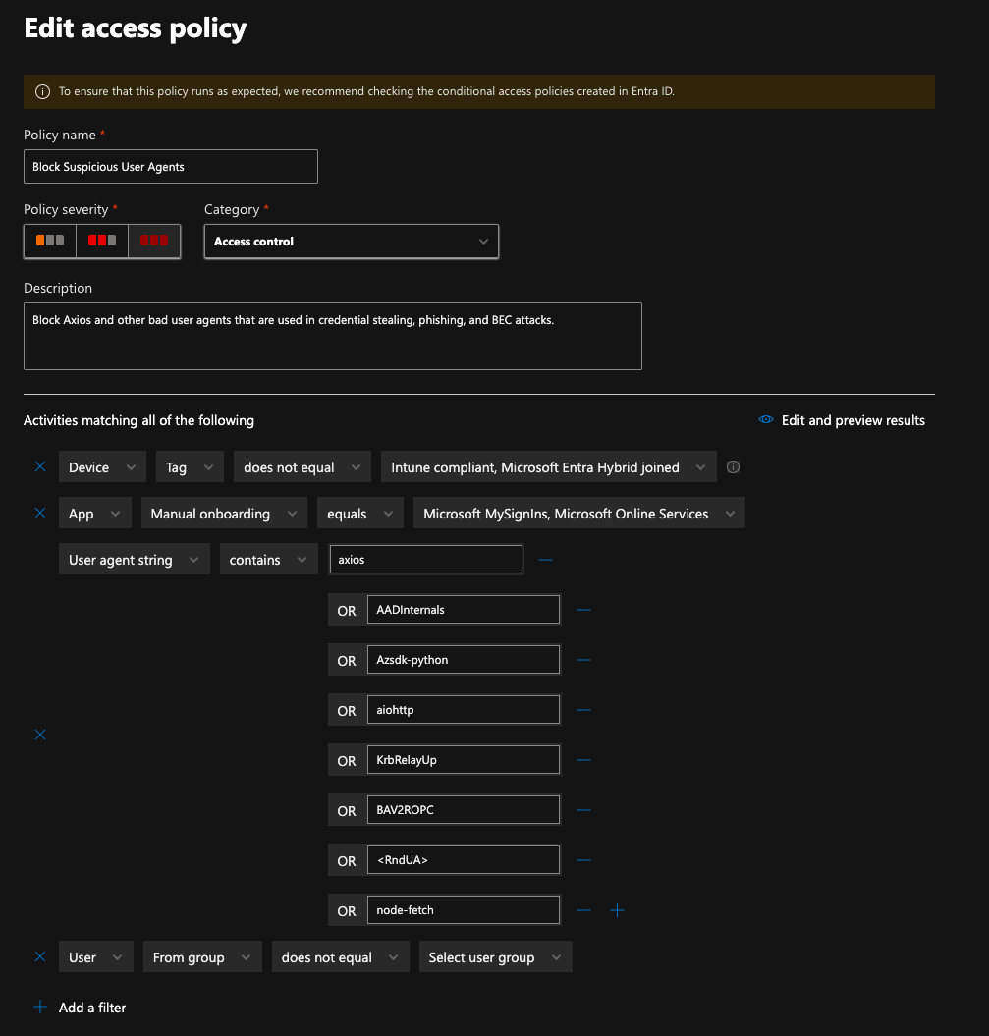The height and width of the screenshot is (1036, 989).
Task: Click the Policy name input field
Action: [x=170, y=166]
